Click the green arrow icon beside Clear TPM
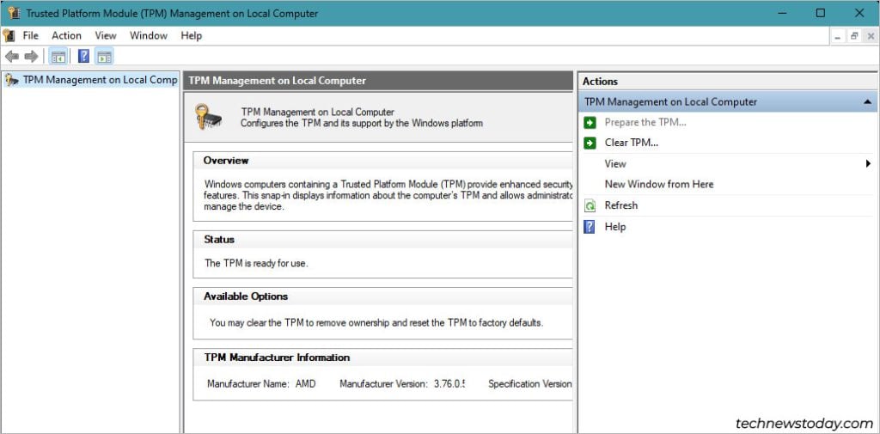The width and height of the screenshot is (880, 434). tap(590, 143)
